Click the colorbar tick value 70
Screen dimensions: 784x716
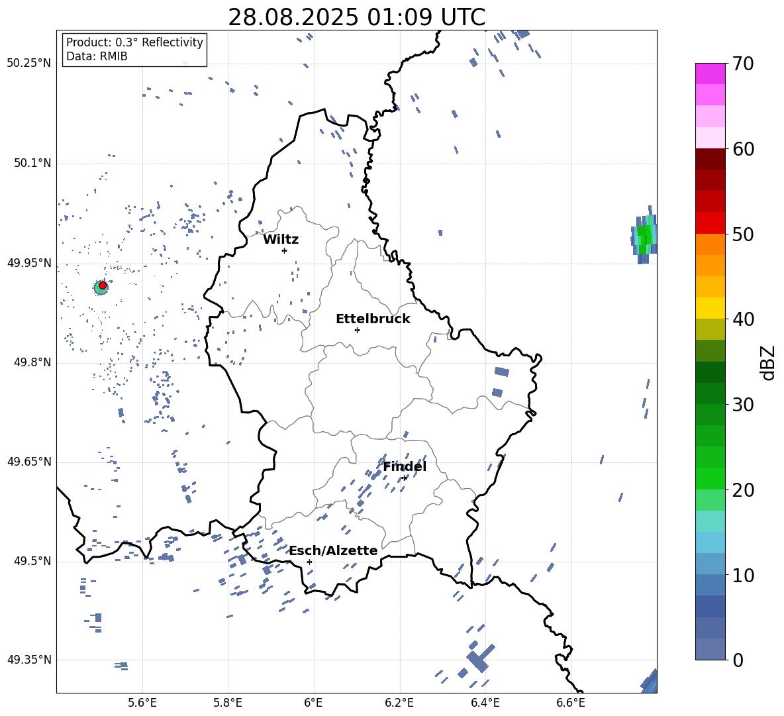(743, 64)
